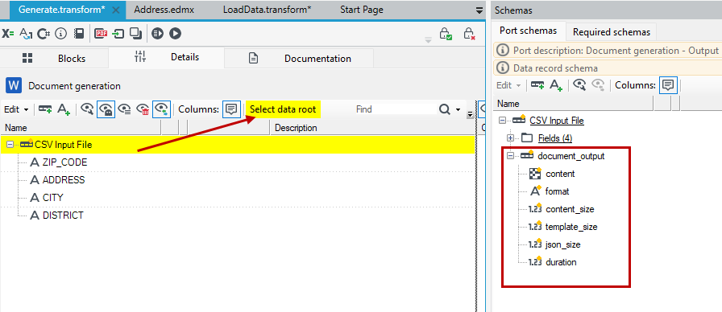Click the Word icon beside Document generation
The width and height of the screenshot is (722, 312).
15,85
